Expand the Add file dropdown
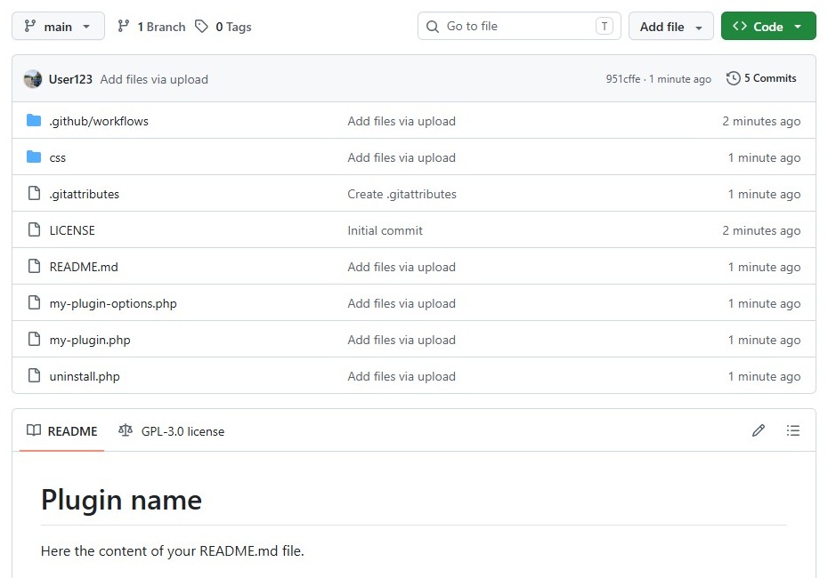828x578 pixels. [x=670, y=26]
